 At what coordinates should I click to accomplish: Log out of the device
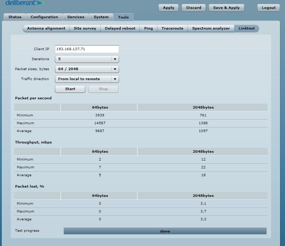pos(268,8)
